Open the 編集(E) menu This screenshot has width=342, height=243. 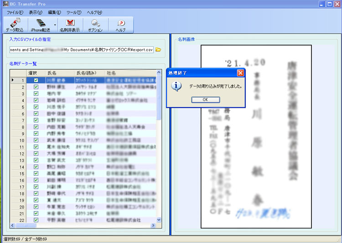pos(55,12)
